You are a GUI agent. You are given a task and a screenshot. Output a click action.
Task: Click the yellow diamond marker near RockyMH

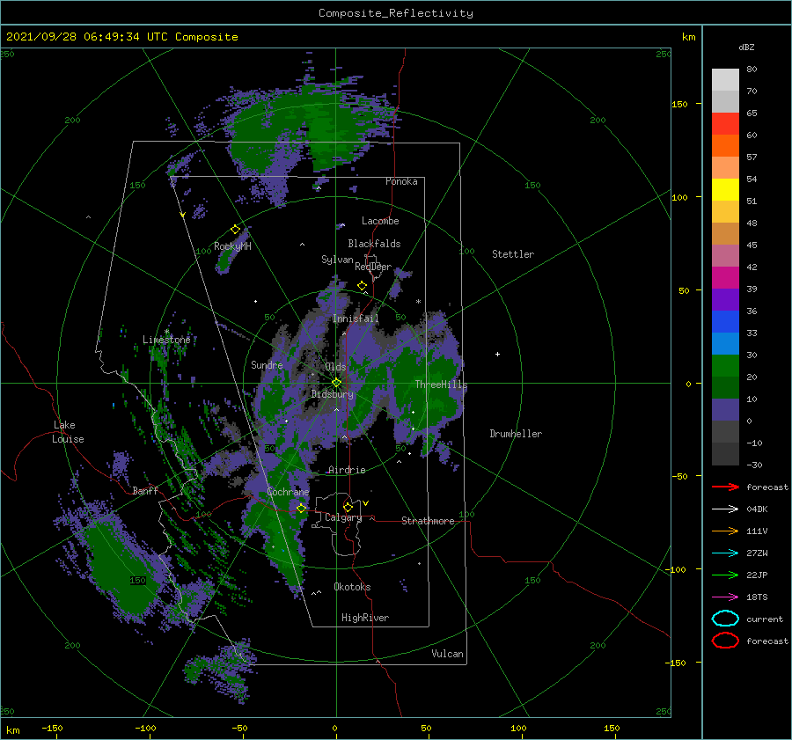point(235,230)
